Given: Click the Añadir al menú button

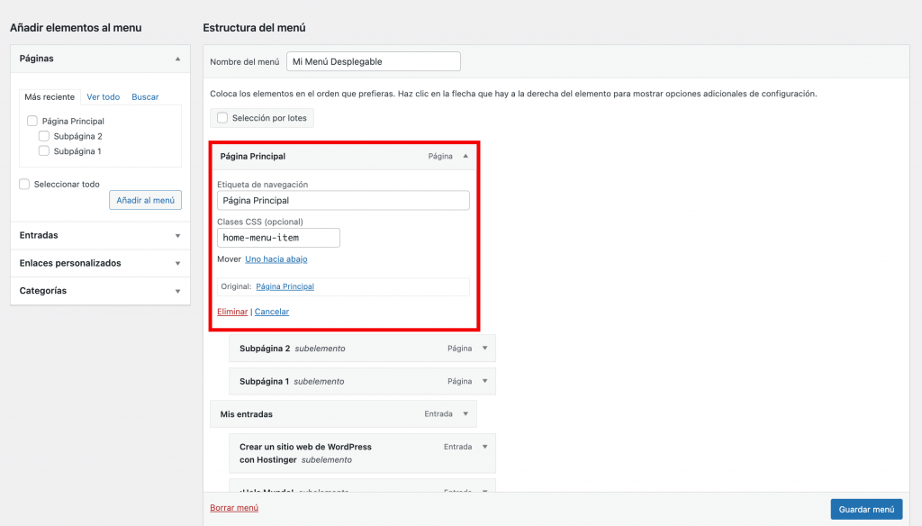Looking at the screenshot, I should 145,200.
